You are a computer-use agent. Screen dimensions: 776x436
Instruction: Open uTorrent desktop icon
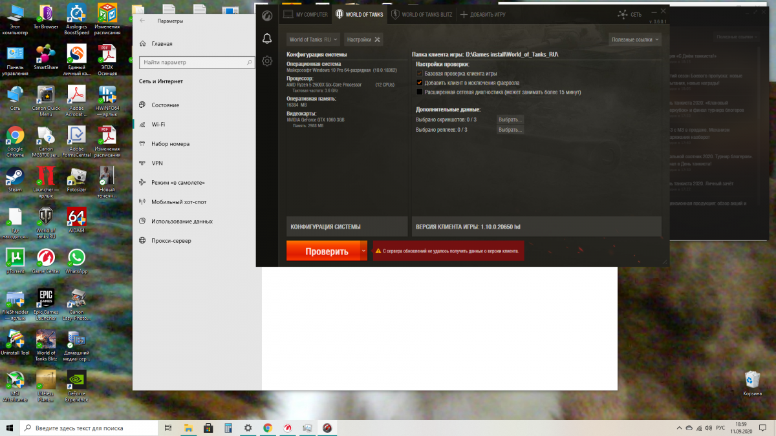pos(15,260)
